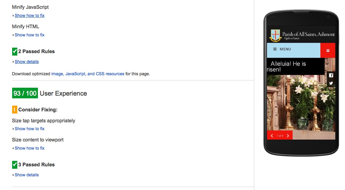The image size is (345, 190).
Task: Click green checkmark beside 2 Passed Rules
Action: click(15, 52)
